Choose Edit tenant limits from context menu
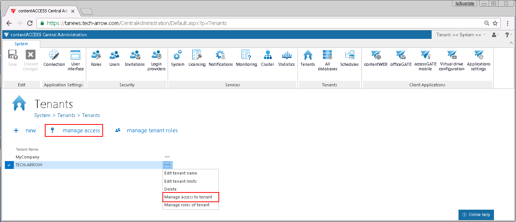Viewport: 516px width, 222px height. tap(190, 181)
